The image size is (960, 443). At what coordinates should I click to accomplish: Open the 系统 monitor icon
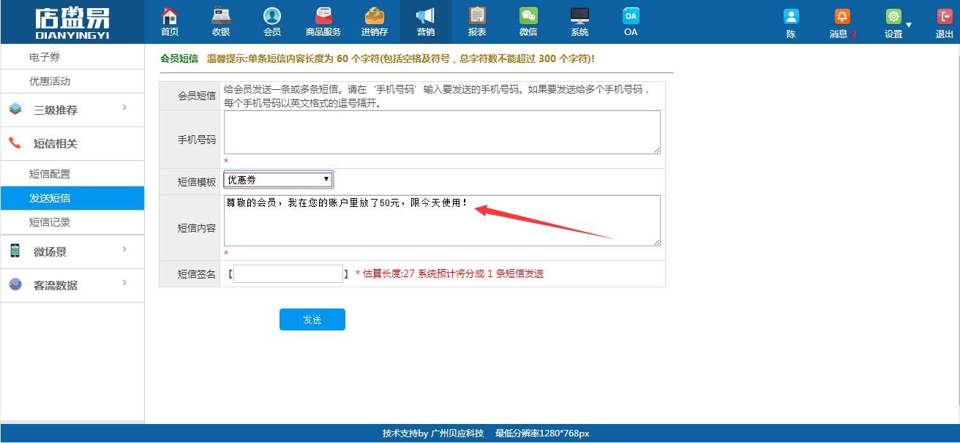(x=580, y=15)
